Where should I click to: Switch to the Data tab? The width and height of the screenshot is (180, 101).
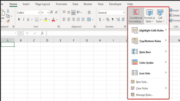pos(75,4)
